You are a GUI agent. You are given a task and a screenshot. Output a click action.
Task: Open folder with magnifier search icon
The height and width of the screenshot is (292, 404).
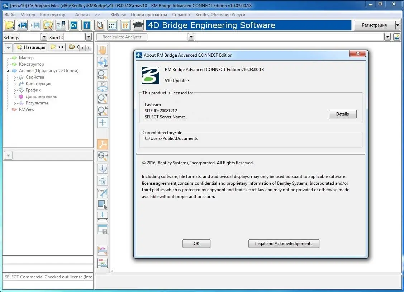48,25
